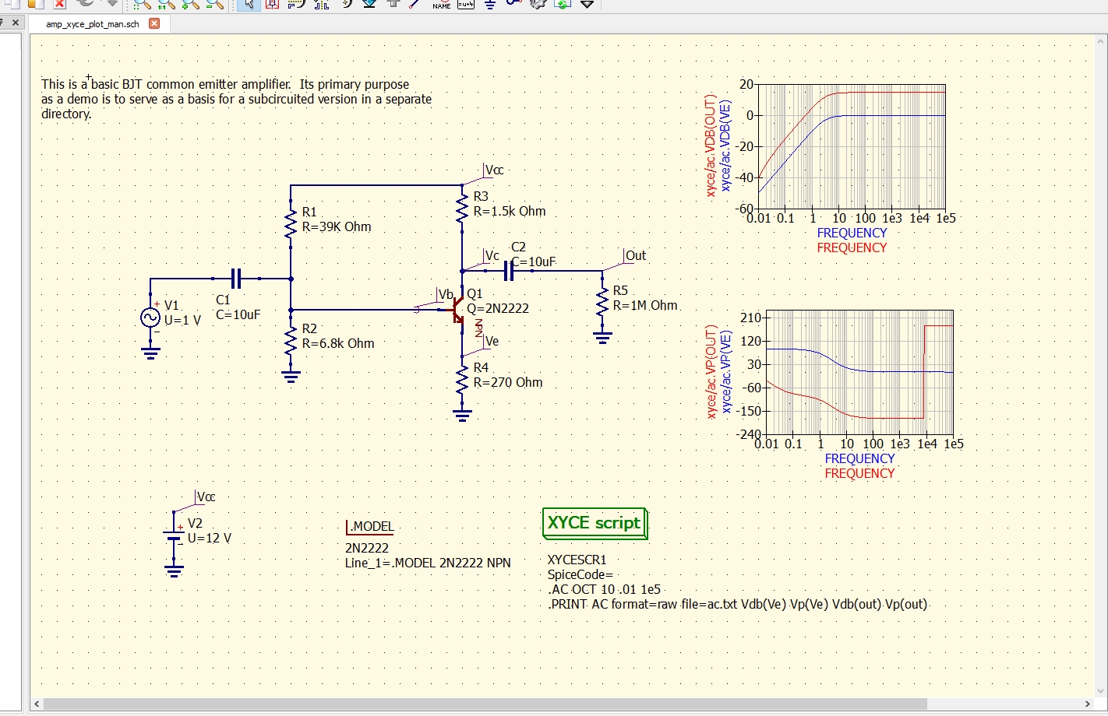Viewport: 1108px width, 716px height.
Task: Expand the gray down-arrow dropdown near undo
Action: tap(114, 5)
